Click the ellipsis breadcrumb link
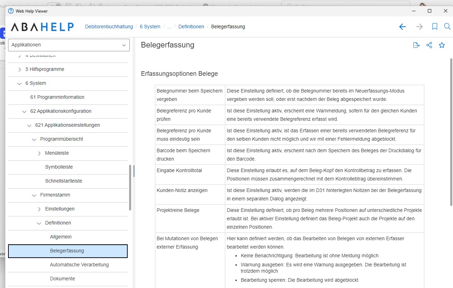 click(x=169, y=27)
